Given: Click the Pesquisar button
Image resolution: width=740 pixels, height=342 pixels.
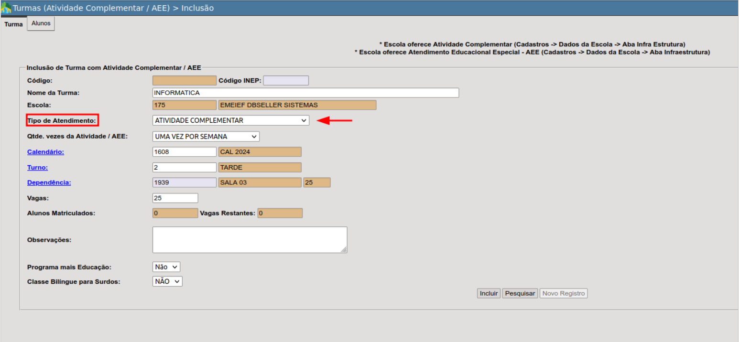Looking at the screenshot, I should pos(520,293).
